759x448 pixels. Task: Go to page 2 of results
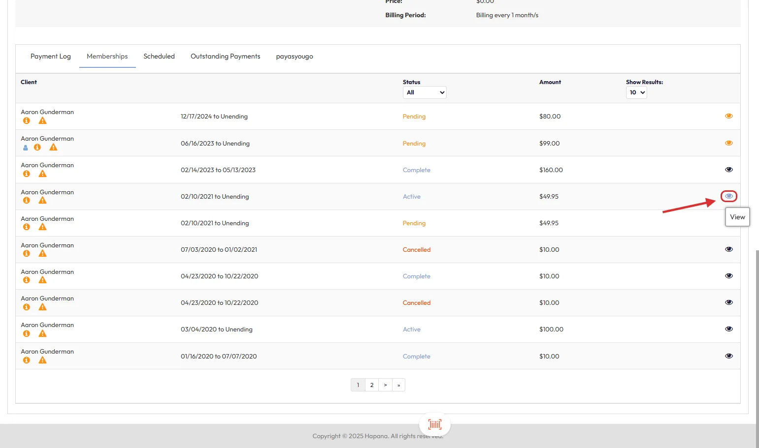pos(372,385)
